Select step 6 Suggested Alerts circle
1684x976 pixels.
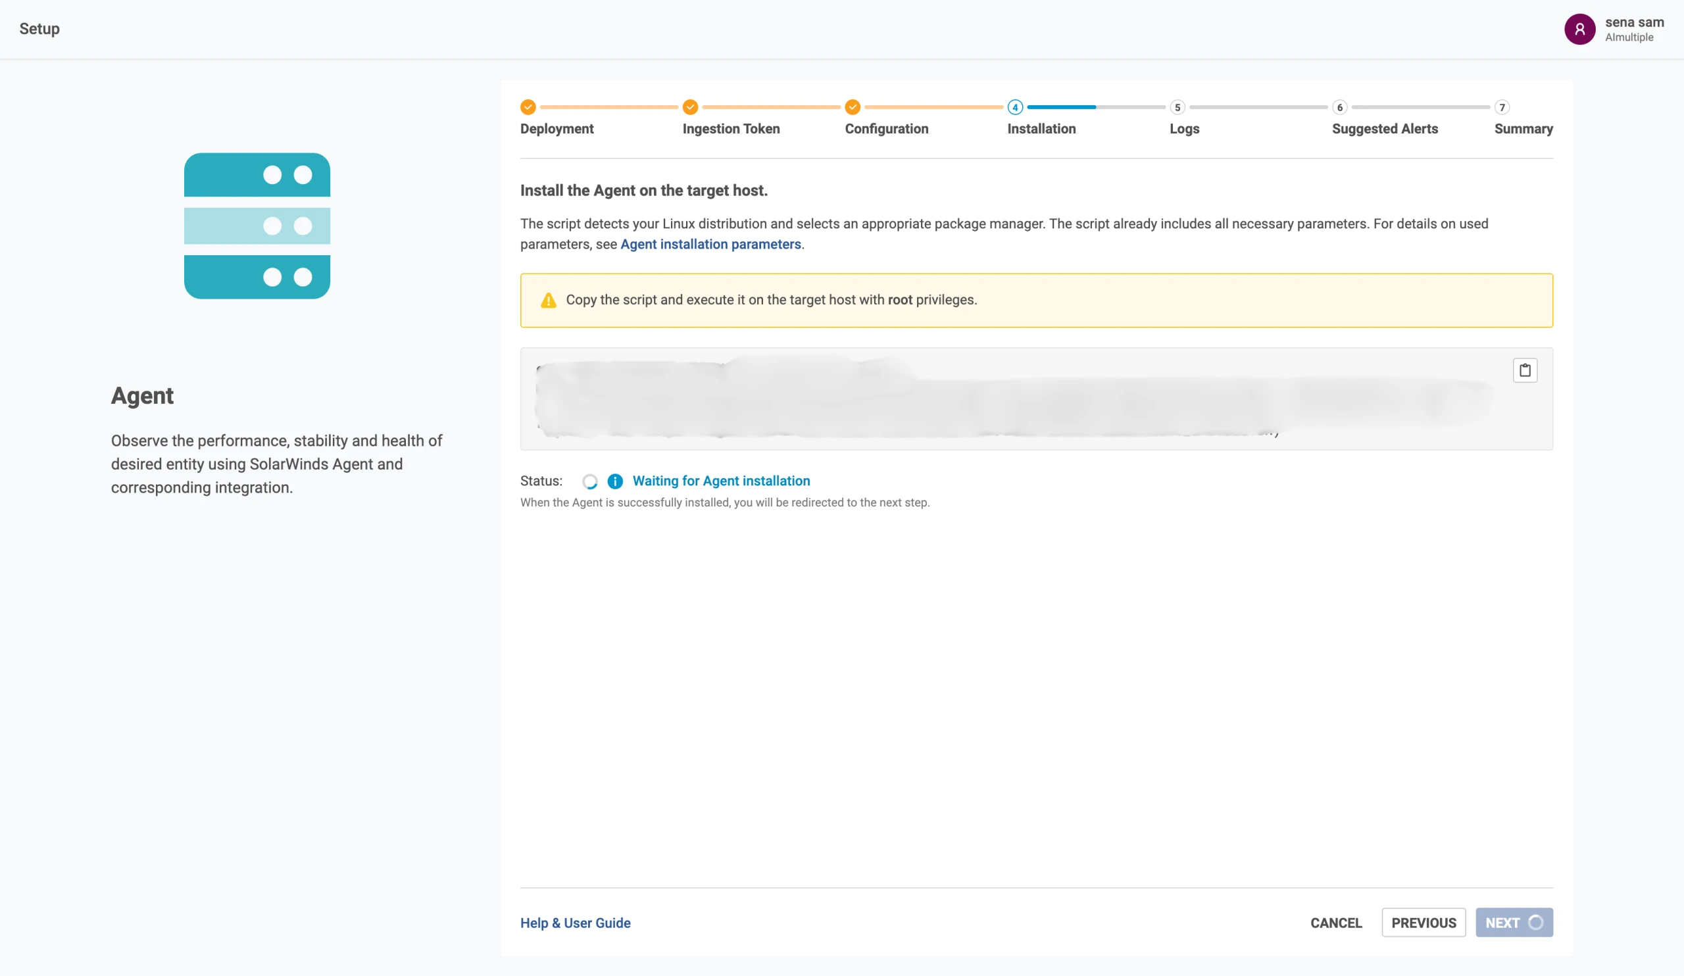(x=1340, y=107)
